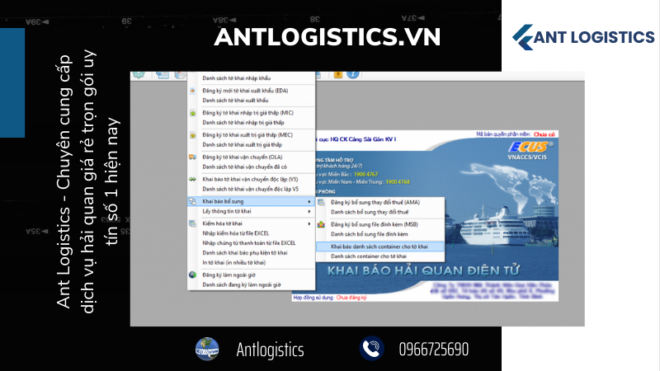
Task: Click the globe icon next to Antlogistics
Action: [x=206, y=350]
